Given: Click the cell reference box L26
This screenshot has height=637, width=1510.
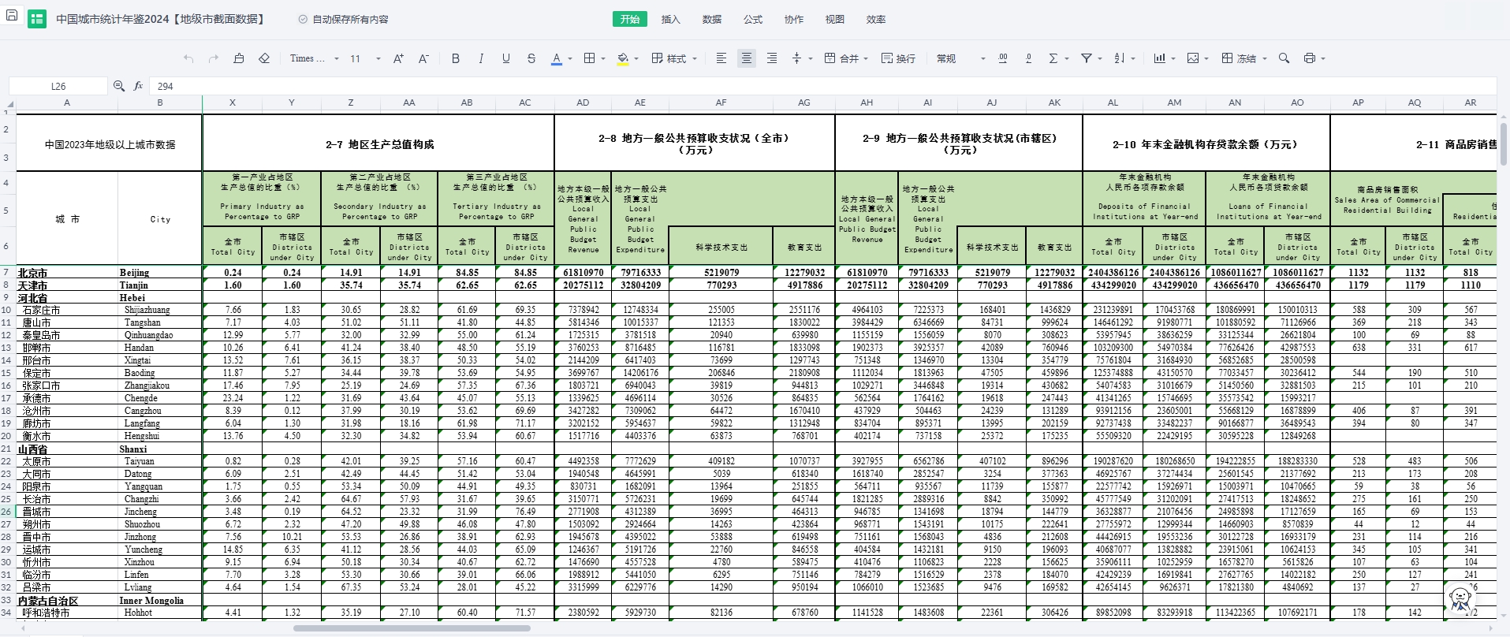Looking at the screenshot, I should (58, 86).
